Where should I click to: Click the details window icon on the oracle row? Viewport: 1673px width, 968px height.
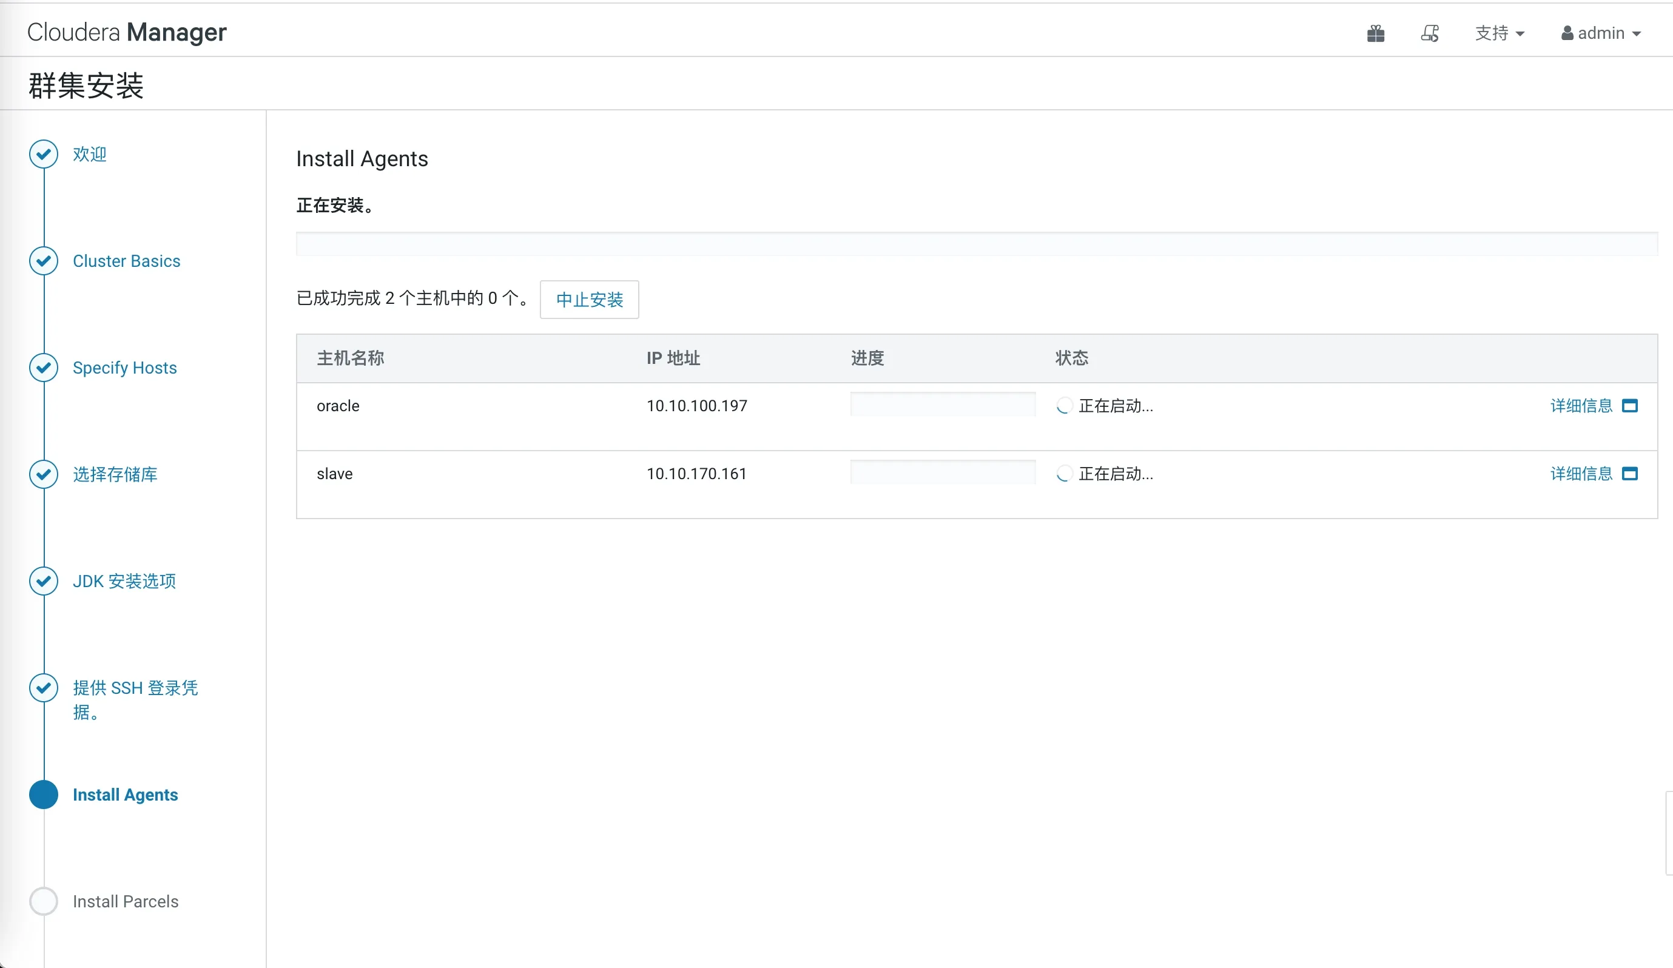[x=1631, y=405]
